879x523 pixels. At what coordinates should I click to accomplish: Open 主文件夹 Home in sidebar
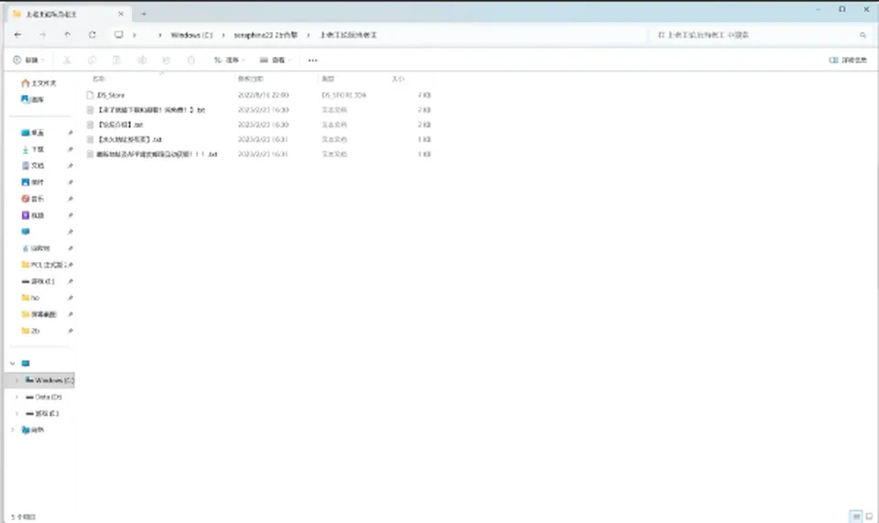click(38, 83)
